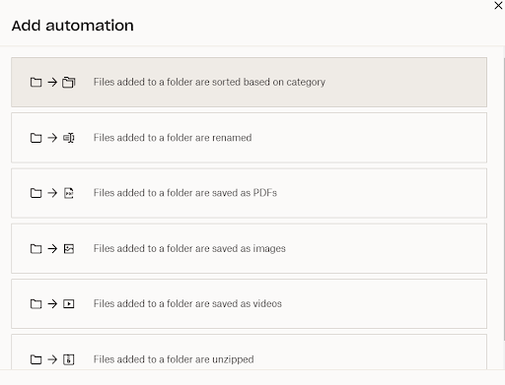Select 'sorted based on category' automation
The height and width of the screenshot is (385, 505).
249,82
